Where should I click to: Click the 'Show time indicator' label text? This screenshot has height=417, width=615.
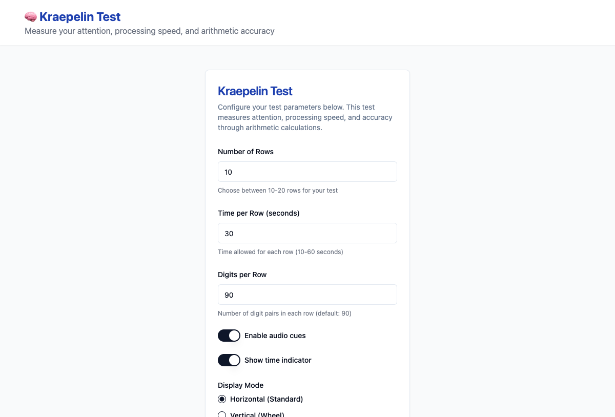point(278,360)
